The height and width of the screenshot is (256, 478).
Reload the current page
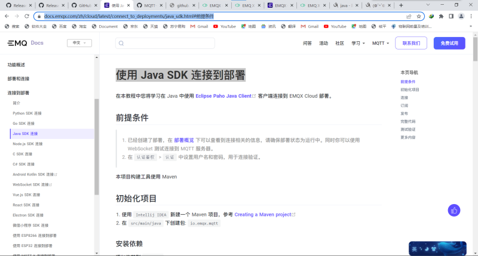(27, 16)
